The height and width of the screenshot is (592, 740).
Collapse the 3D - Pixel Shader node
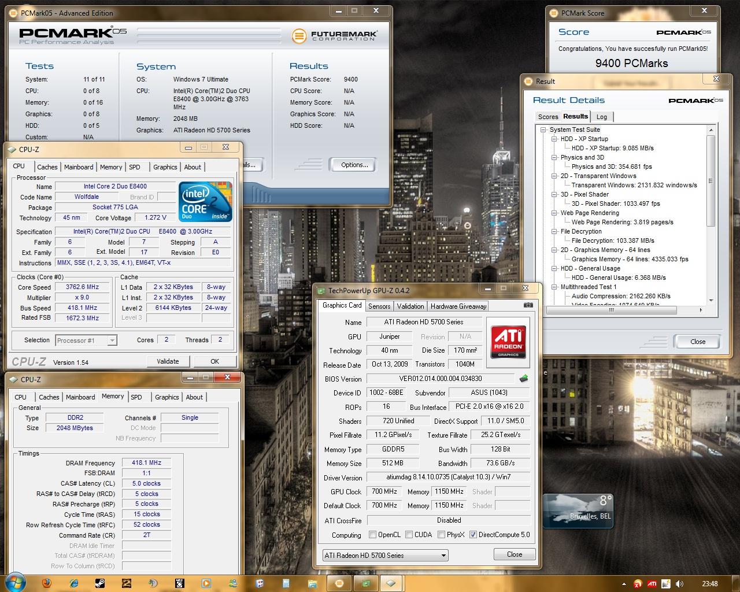(554, 195)
